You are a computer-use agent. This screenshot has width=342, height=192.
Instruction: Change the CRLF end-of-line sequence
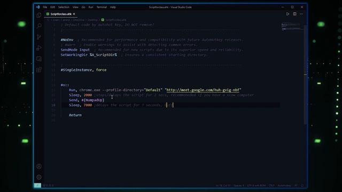(271, 186)
